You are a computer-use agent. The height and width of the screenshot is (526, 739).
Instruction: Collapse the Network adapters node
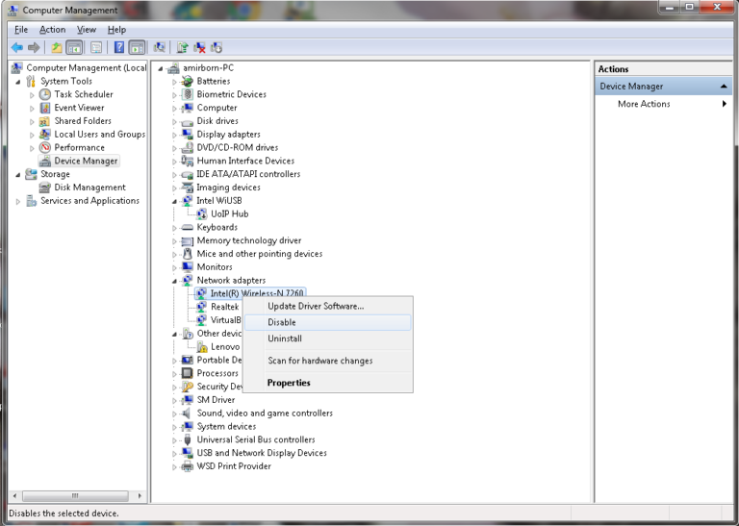pos(175,281)
